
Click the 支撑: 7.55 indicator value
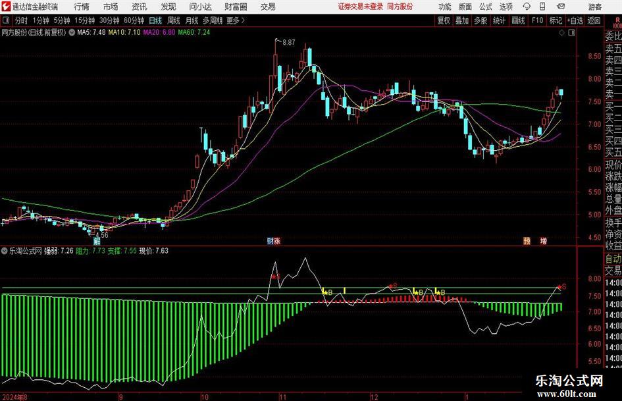coord(122,251)
